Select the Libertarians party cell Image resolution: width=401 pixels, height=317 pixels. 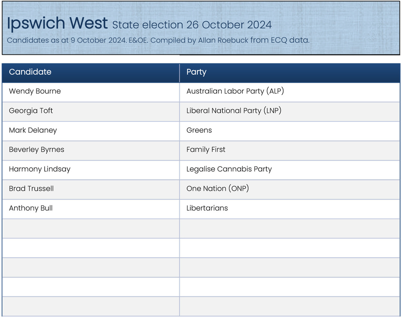[207, 208]
